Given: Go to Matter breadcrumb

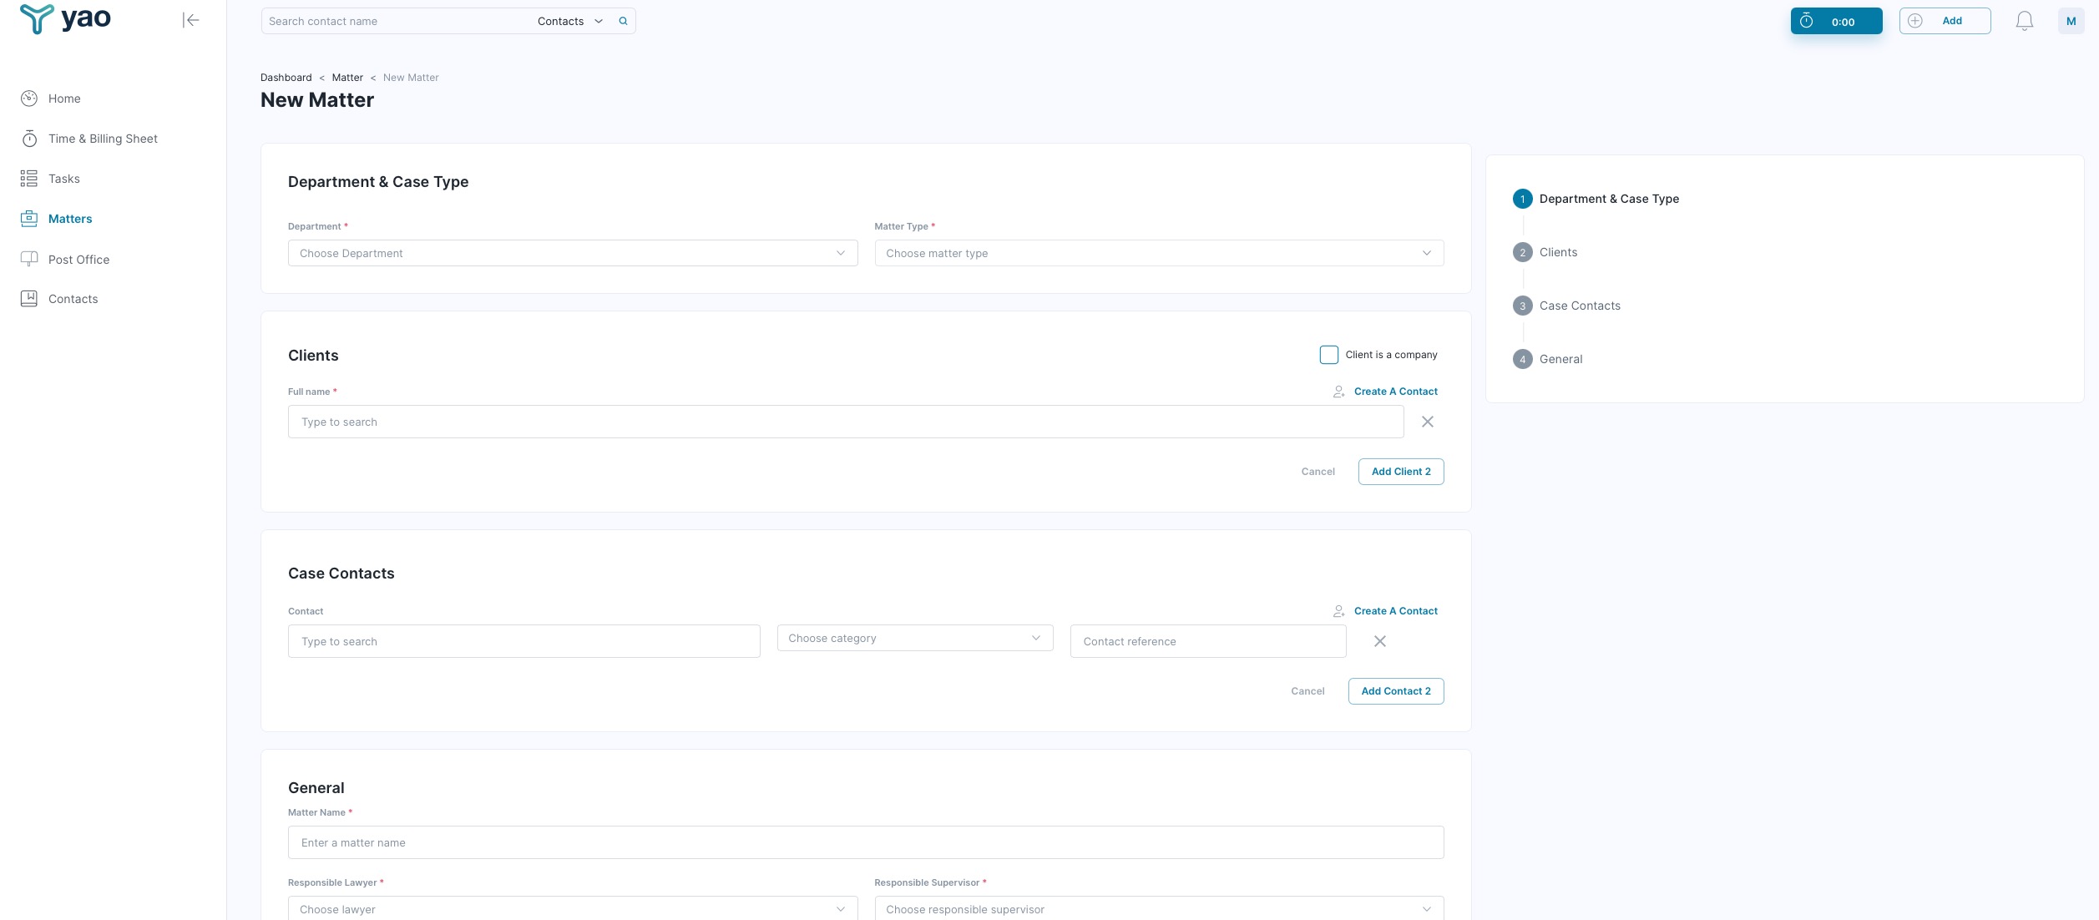Looking at the screenshot, I should click(x=347, y=78).
